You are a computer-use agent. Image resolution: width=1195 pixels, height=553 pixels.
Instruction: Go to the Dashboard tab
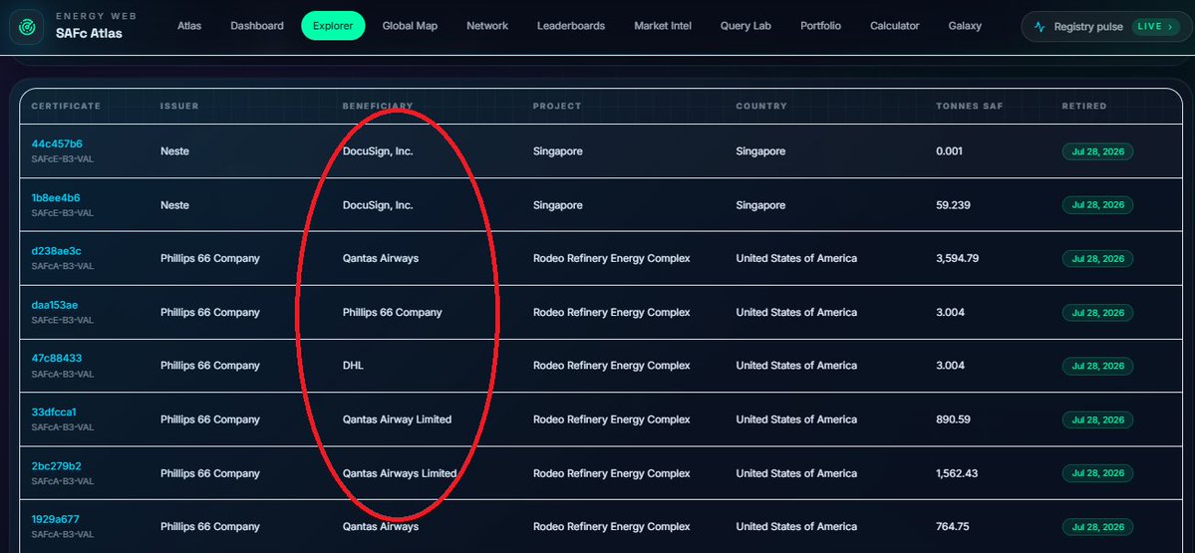(x=257, y=26)
